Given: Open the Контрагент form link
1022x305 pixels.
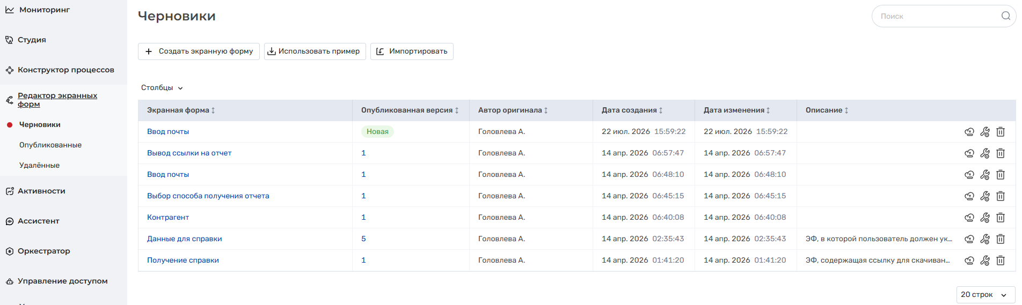Looking at the screenshot, I should click(168, 218).
